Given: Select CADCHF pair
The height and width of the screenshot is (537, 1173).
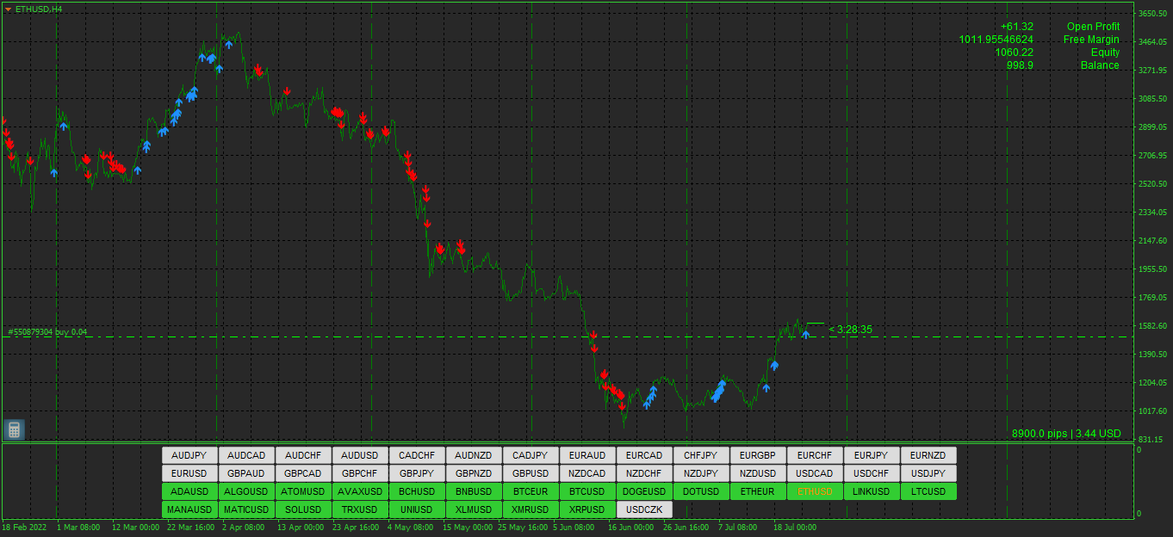Looking at the screenshot, I should (416, 455).
